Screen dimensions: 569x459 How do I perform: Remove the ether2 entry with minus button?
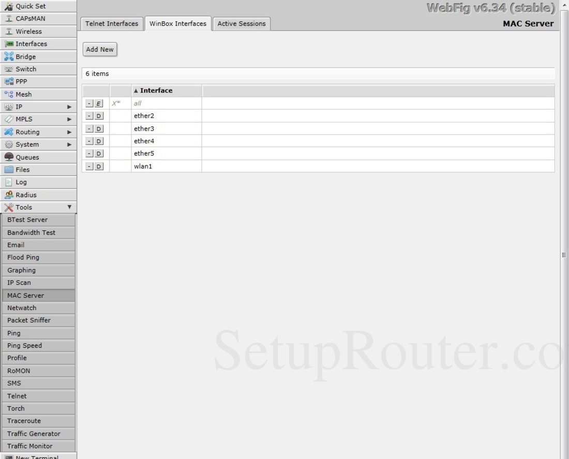[89, 116]
